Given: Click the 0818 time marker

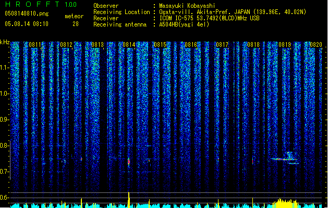Looking at the screenshot, I should click(x=253, y=45).
